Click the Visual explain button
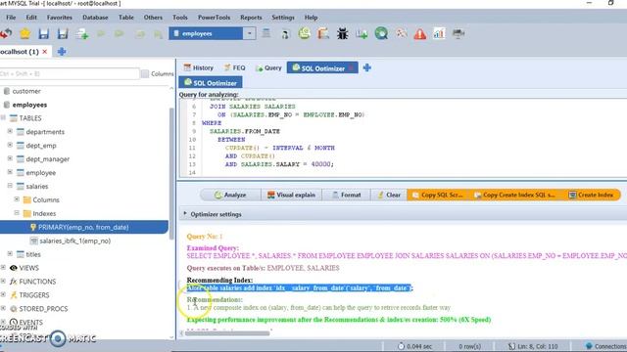627x352 pixels. (x=292, y=195)
